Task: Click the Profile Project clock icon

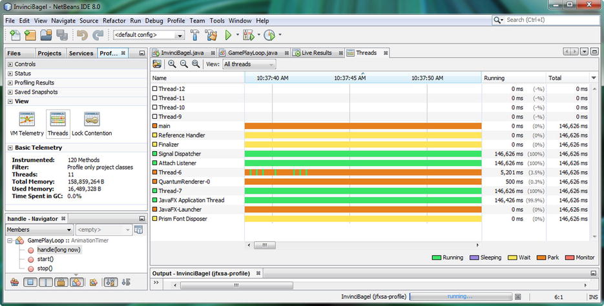Action: 269,35
